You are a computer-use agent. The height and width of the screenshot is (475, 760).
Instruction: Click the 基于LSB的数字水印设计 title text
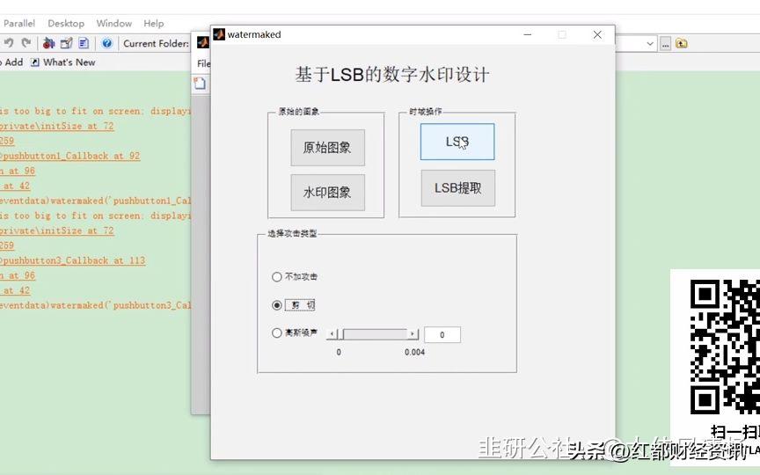point(392,75)
